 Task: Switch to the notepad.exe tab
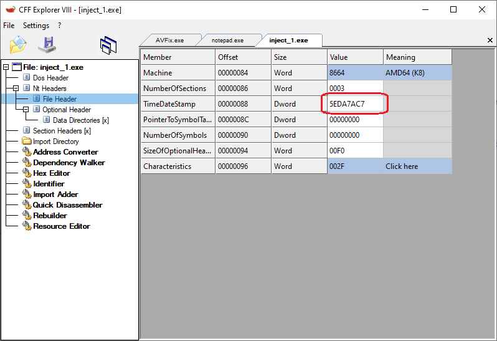point(227,41)
